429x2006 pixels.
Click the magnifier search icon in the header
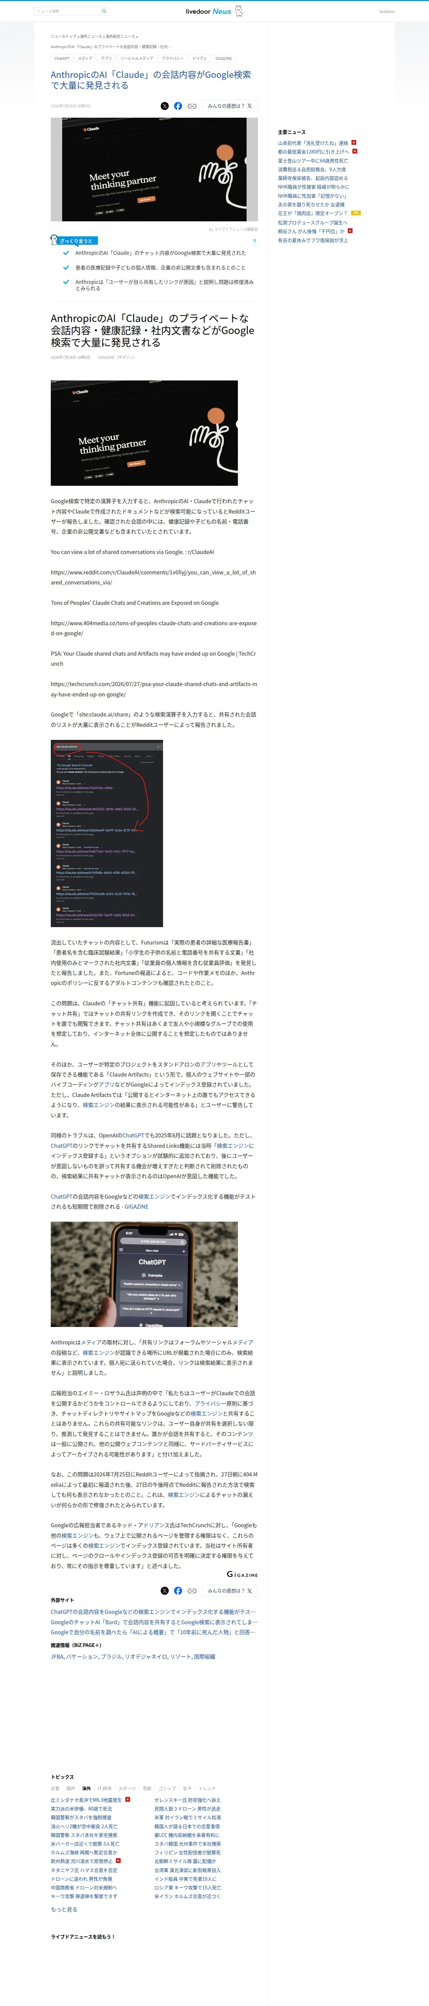point(104,11)
